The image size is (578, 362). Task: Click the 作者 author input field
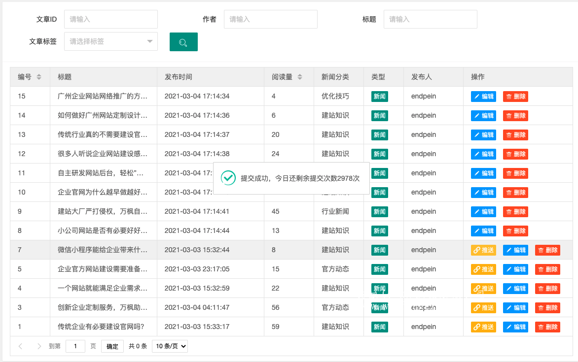coord(270,19)
